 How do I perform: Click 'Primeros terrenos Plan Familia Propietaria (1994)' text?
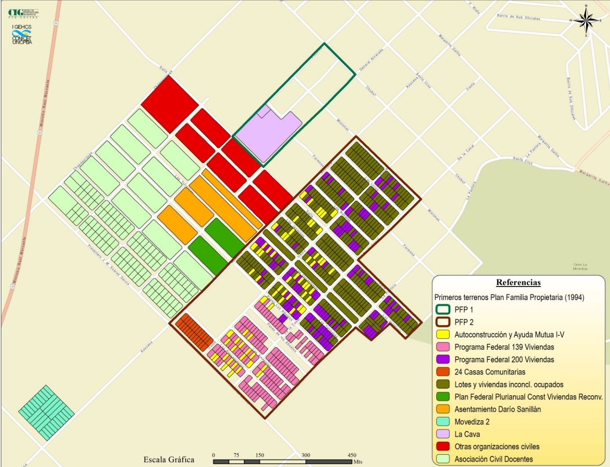point(509,297)
